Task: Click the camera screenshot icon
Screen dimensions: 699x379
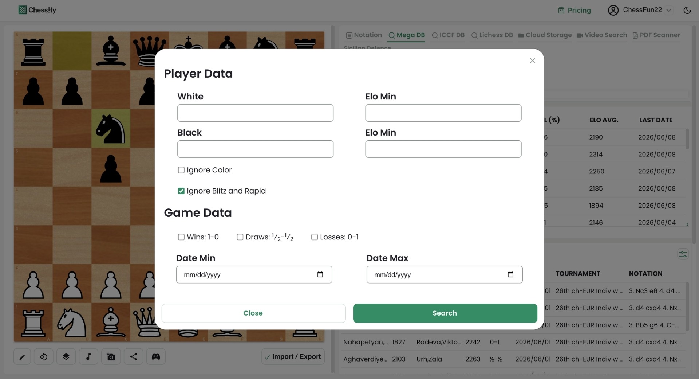Action: [x=111, y=357]
